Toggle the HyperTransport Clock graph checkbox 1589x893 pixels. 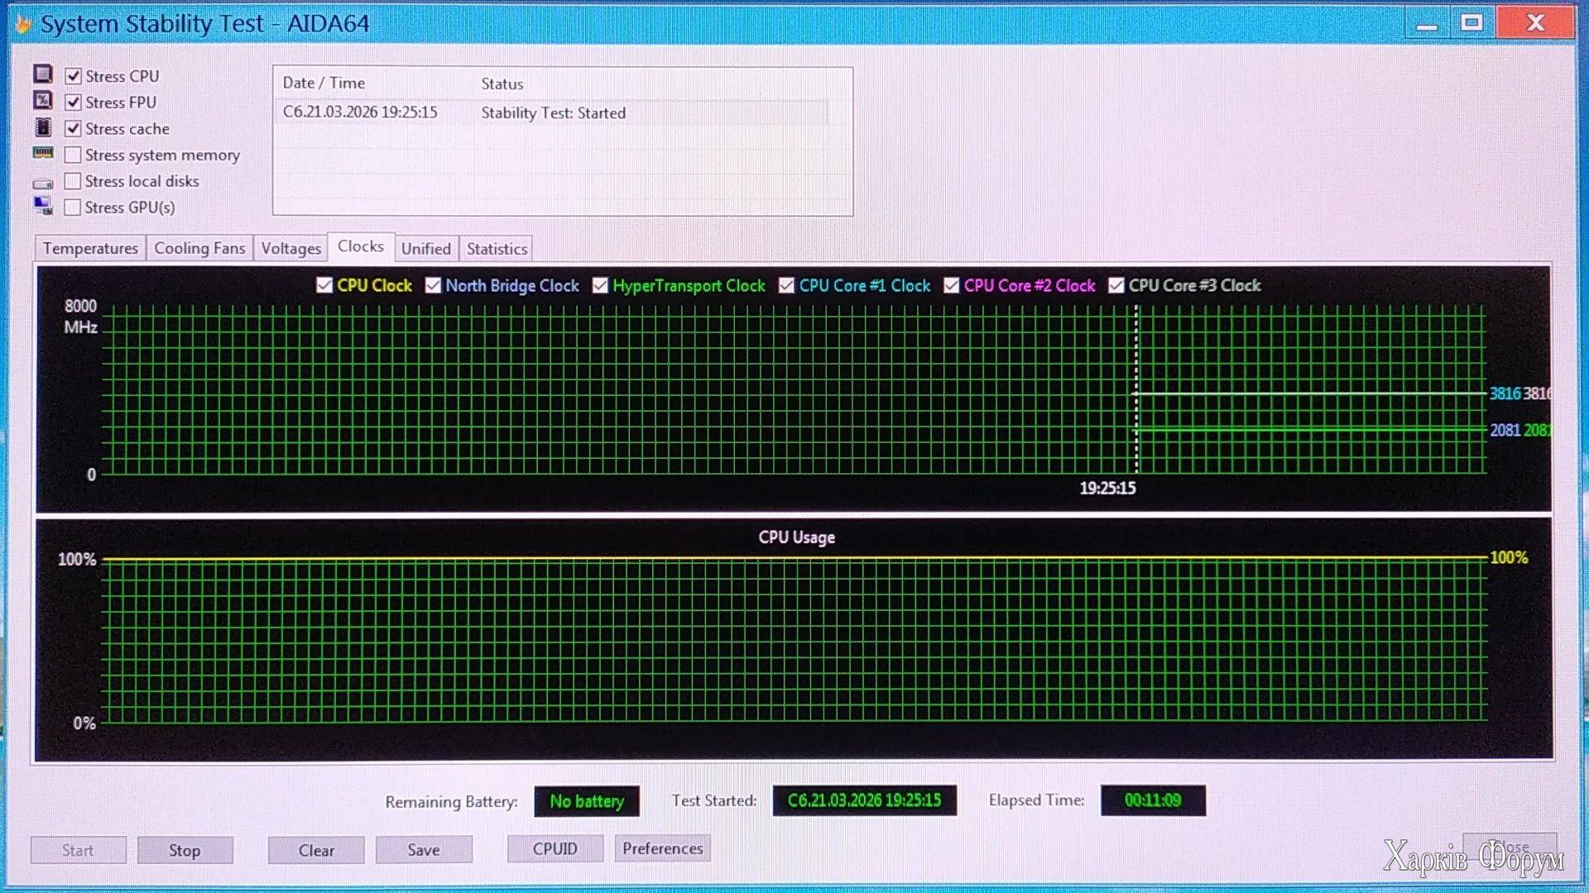point(600,285)
